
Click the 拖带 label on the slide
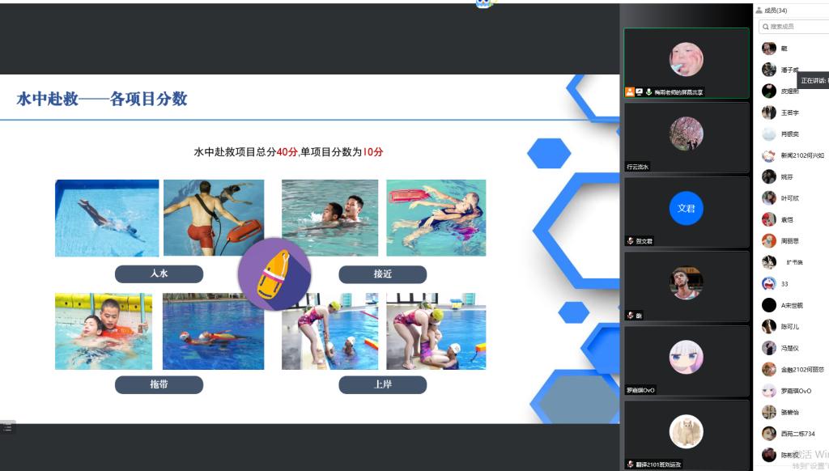pyautogui.click(x=159, y=384)
